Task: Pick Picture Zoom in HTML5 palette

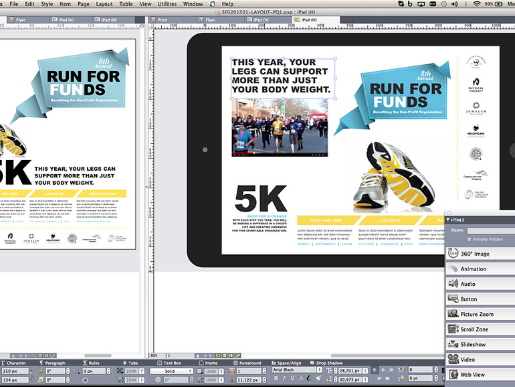Action: click(x=480, y=314)
